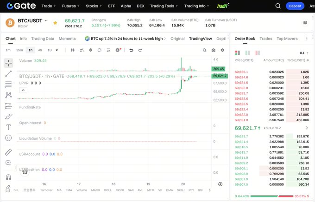This screenshot has width=315, height=202.
Task: Collapse the chart legend chevron
Action: (23, 90)
